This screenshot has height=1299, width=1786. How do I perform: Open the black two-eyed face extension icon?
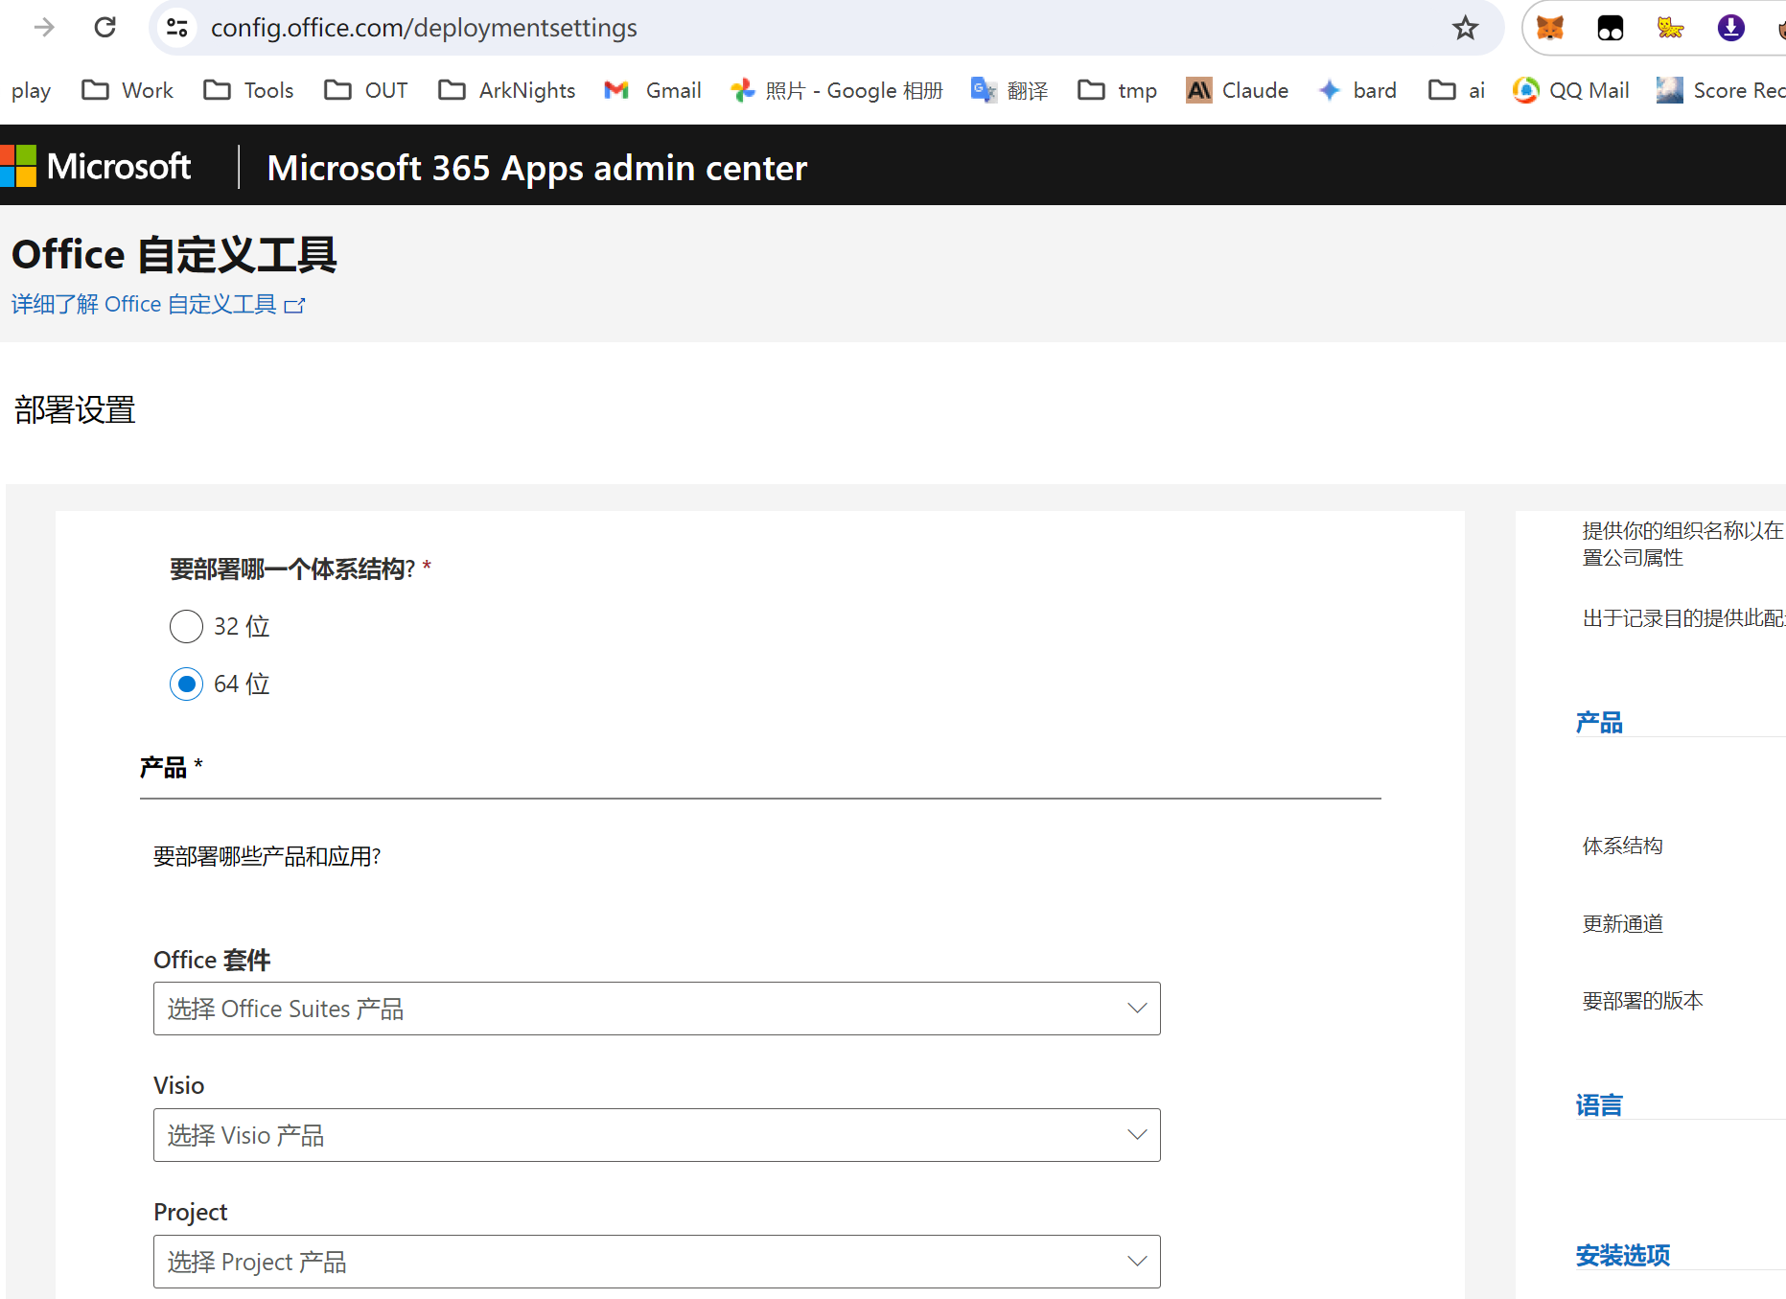1611,28
